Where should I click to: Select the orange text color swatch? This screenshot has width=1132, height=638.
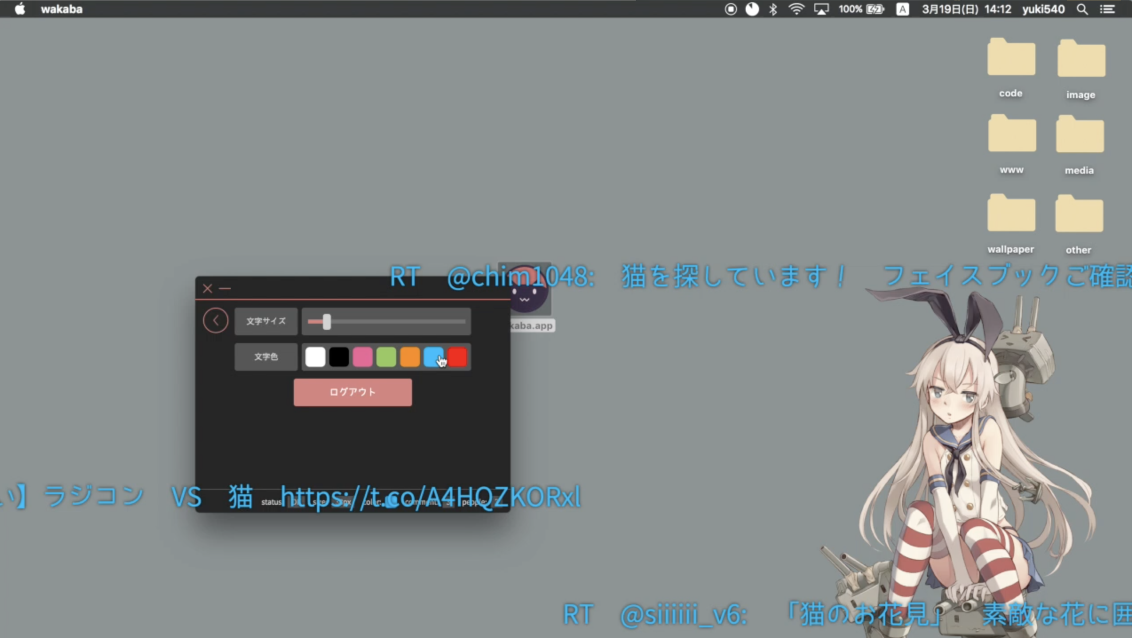pos(409,357)
